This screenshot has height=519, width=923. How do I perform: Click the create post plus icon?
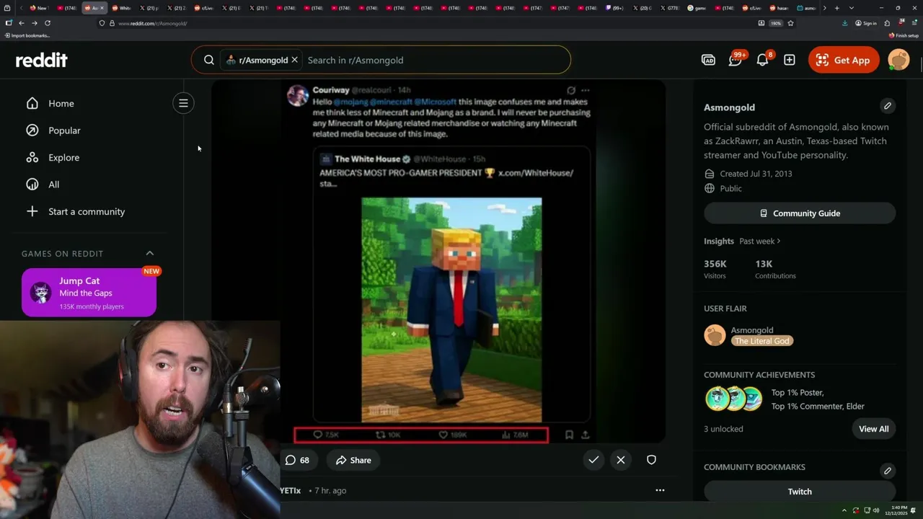click(x=790, y=60)
